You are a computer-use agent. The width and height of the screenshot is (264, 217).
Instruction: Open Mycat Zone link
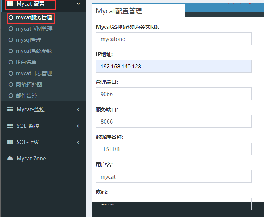click(x=31, y=159)
